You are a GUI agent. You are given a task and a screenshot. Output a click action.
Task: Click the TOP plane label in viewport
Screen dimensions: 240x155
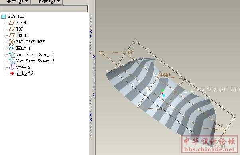click(x=130, y=52)
